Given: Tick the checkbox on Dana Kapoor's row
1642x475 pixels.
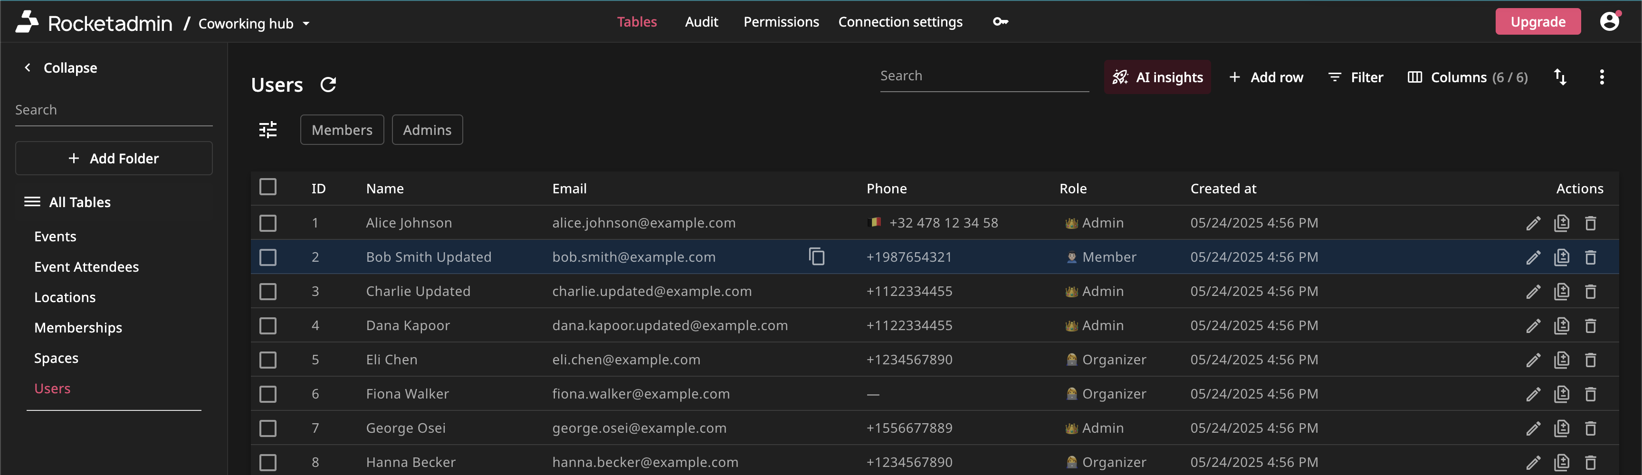Looking at the screenshot, I should pos(267,325).
